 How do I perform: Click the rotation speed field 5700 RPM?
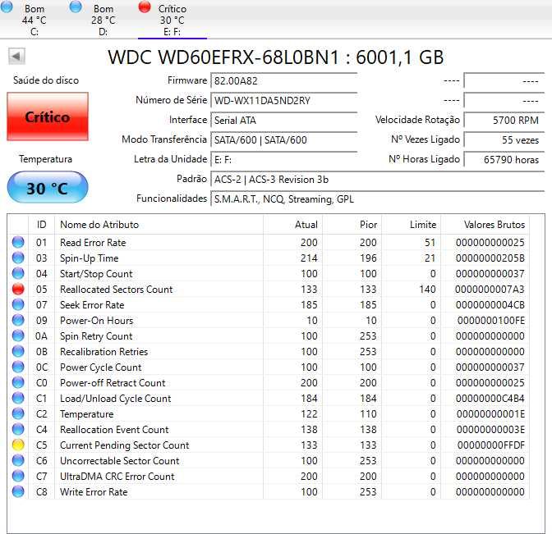[504, 121]
